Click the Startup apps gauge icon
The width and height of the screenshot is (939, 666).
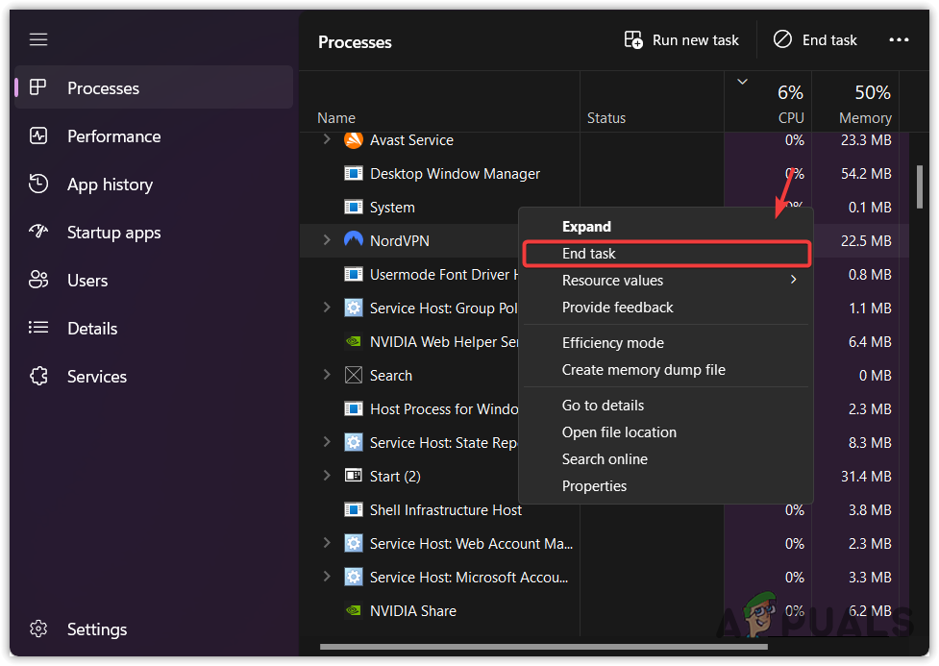pyautogui.click(x=38, y=233)
